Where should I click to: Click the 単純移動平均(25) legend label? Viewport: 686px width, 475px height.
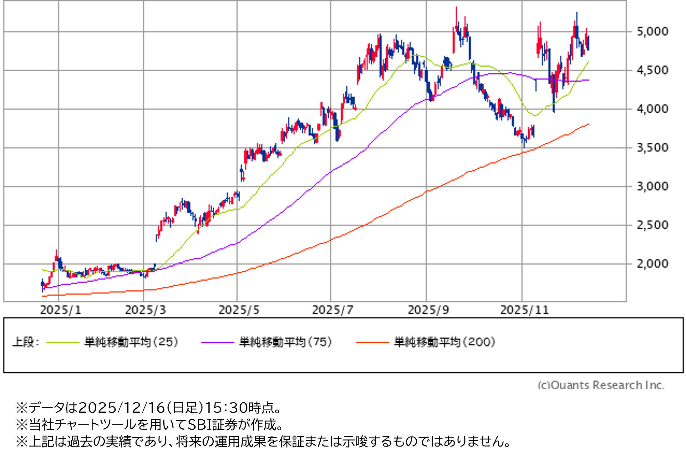[131, 342]
